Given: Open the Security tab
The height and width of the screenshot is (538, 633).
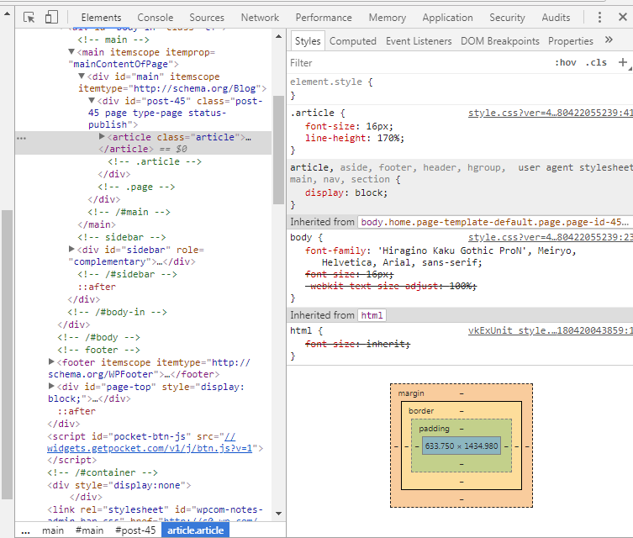Looking at the screenshot, I should tap(507, 18).
